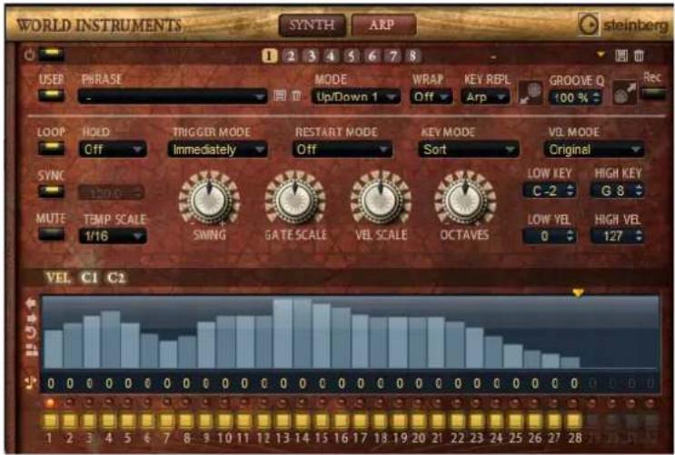Click the save variation disk icon at top right
Image resolution: width=675 pixels, height=455 pixels.
620,55
